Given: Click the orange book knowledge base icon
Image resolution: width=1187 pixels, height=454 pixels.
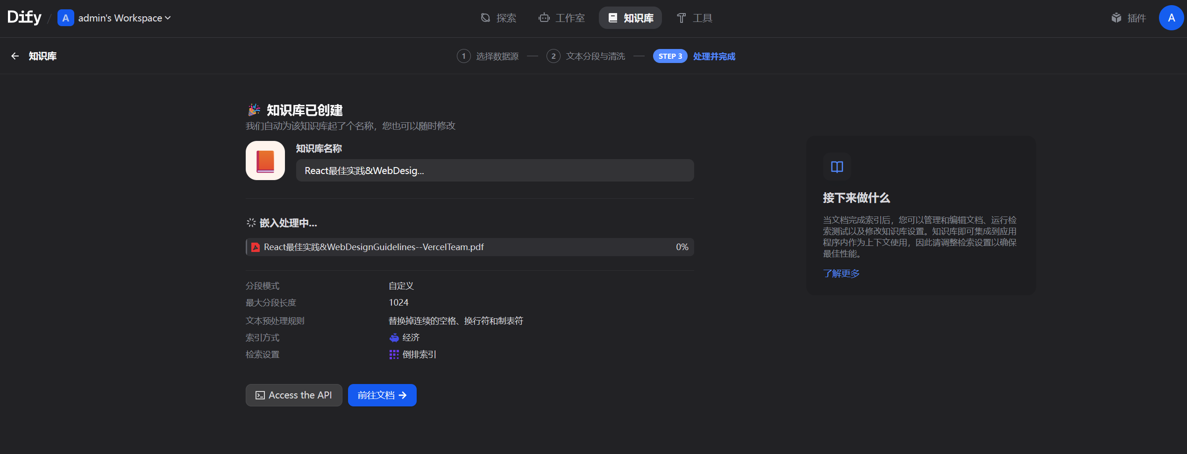Looking at the screenshot, I should pyautogui.click(x=265, y=161).
